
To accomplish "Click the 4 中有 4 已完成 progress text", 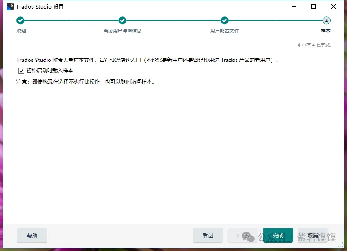I will [314, 45].
